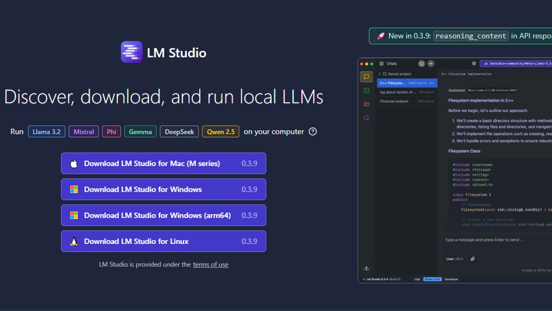Screen dimensions: 552x311
Task: Click the attach file paperclip icon
Action: [x=473, y=259]
